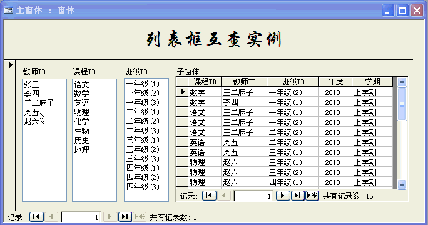Screen dimensions: 428x225
Task: Select 语文 in 课程ID list
Action: [x=81, y=84]
